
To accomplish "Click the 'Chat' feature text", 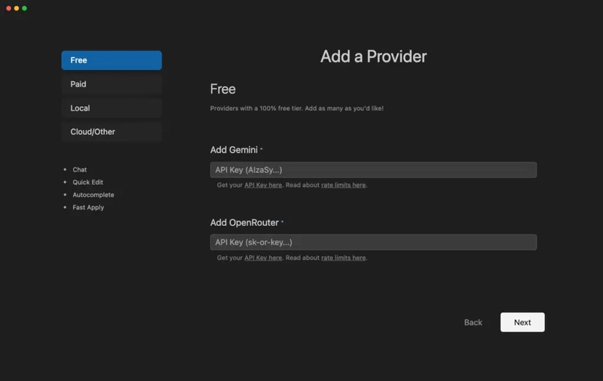I will [80, 169].
